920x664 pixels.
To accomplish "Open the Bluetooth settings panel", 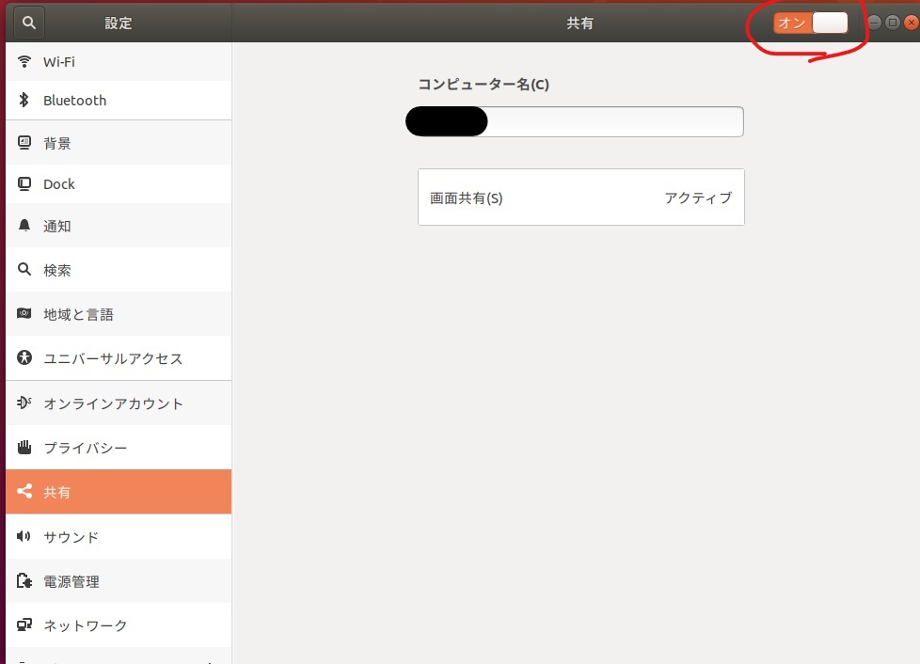I will [x=119, y=101].
